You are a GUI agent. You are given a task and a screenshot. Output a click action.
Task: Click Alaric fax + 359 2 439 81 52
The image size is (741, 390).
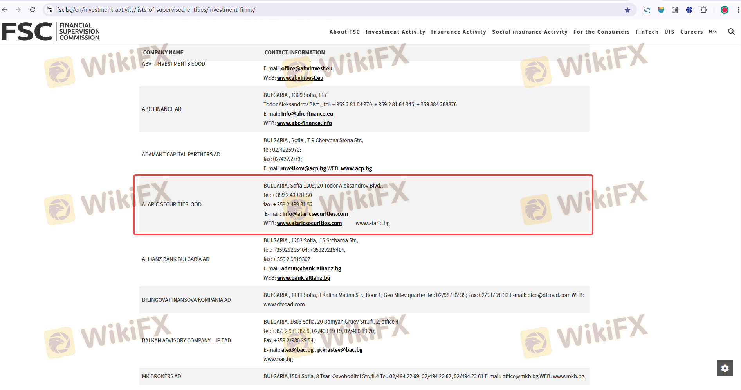pos(288,204)
